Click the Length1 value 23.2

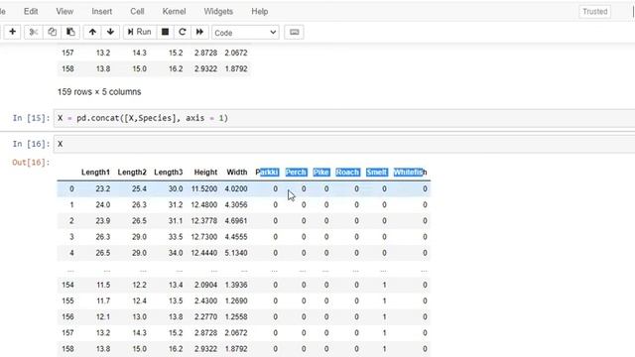pos(103,188)
